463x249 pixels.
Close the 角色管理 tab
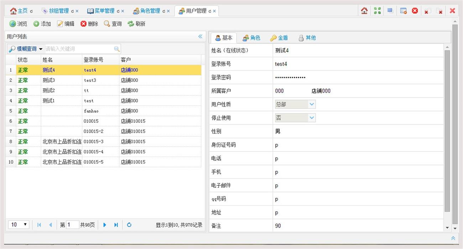[168, 11]
